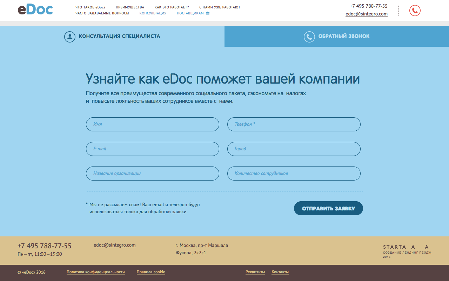Open the КАК ЭТО РАБОТАЕТ? menu item
This screenshot has width=449, height=281.
click(x=172, y=7)
